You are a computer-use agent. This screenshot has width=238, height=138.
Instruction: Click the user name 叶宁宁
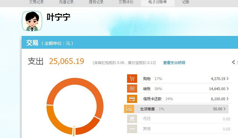[59, 17]
